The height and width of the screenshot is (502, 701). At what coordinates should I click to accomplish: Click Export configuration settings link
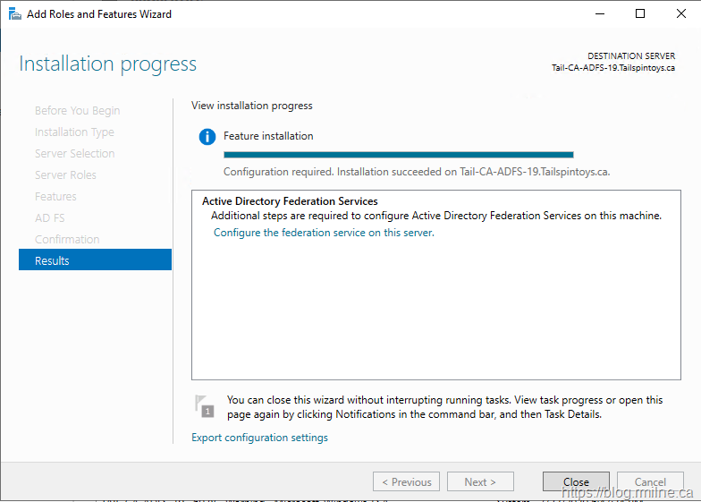(x=259, y=438)
